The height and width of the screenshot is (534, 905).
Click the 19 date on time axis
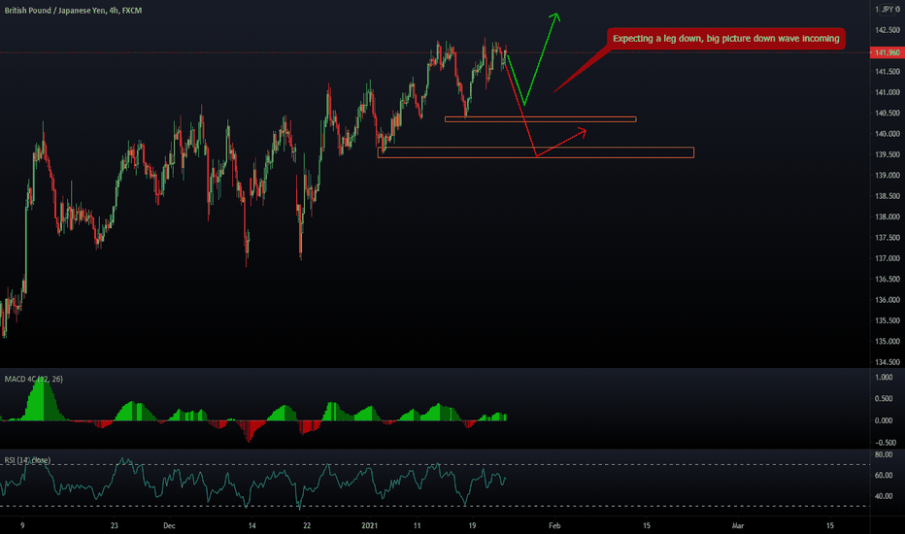pyautogui.click(x=472, y=526)
